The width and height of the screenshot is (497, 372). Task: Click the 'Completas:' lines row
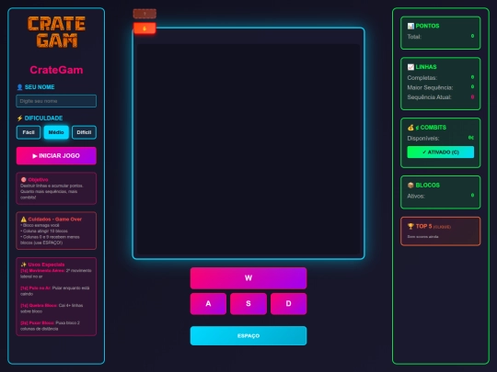[x=441, y=78]
